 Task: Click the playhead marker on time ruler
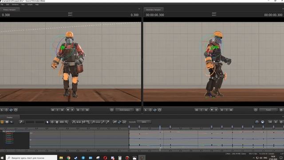point(160,128)
